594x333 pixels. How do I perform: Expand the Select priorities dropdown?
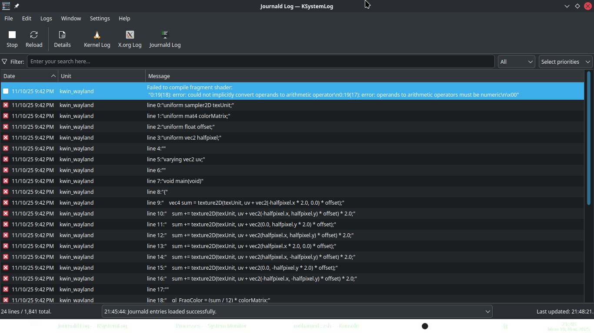coord(565,62)
